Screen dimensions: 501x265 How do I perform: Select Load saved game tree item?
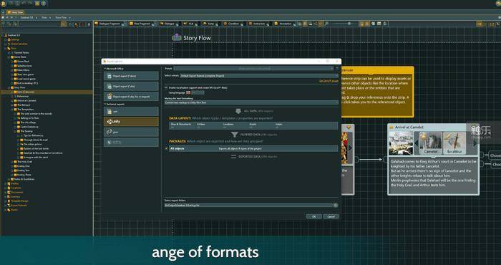(26, 79)
